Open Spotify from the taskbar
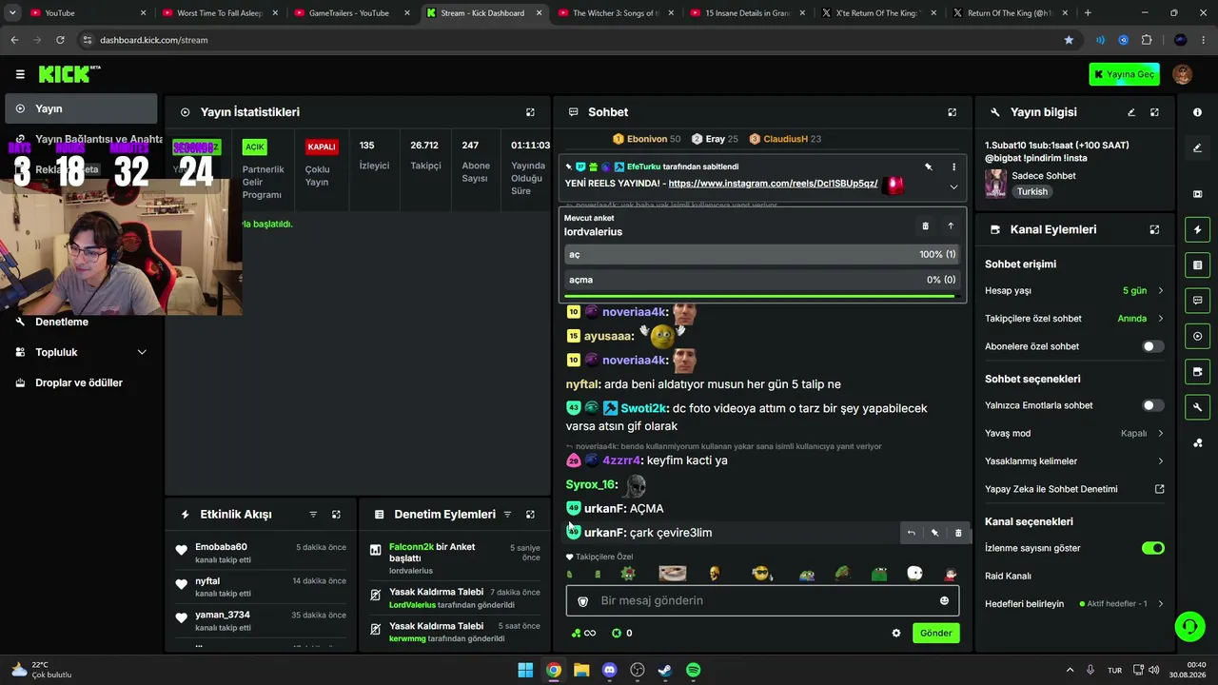The height and width of the screenshot is (685, 1218). [694, 670]
